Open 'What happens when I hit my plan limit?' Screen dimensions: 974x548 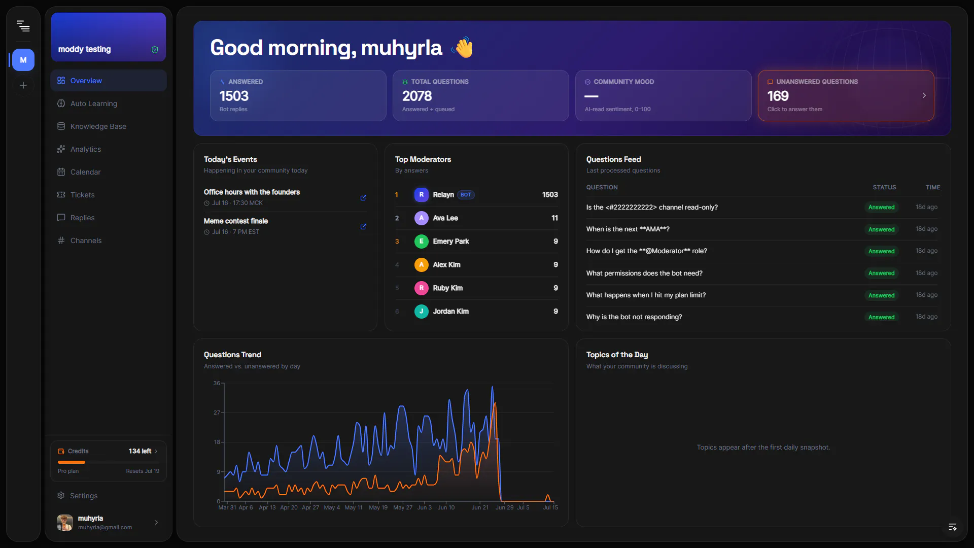point(646,295)
